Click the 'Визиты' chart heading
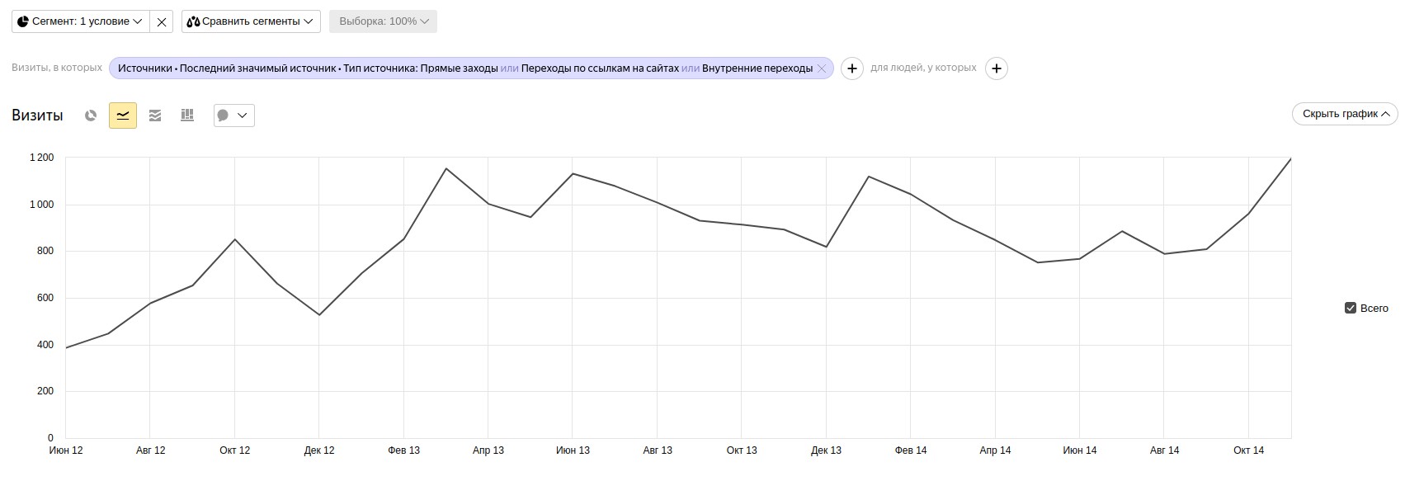1405x481 pixels. (x=37, y=116)
